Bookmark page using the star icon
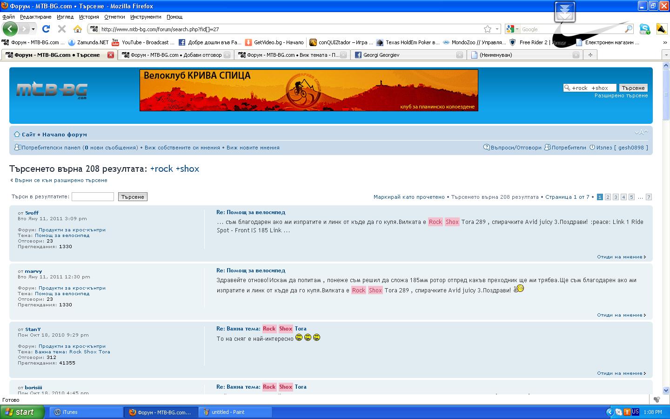The image size is (670, 419). click(487, 29)
